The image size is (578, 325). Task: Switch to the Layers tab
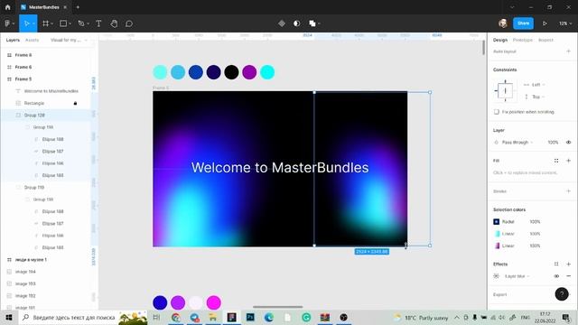(13, 40)
